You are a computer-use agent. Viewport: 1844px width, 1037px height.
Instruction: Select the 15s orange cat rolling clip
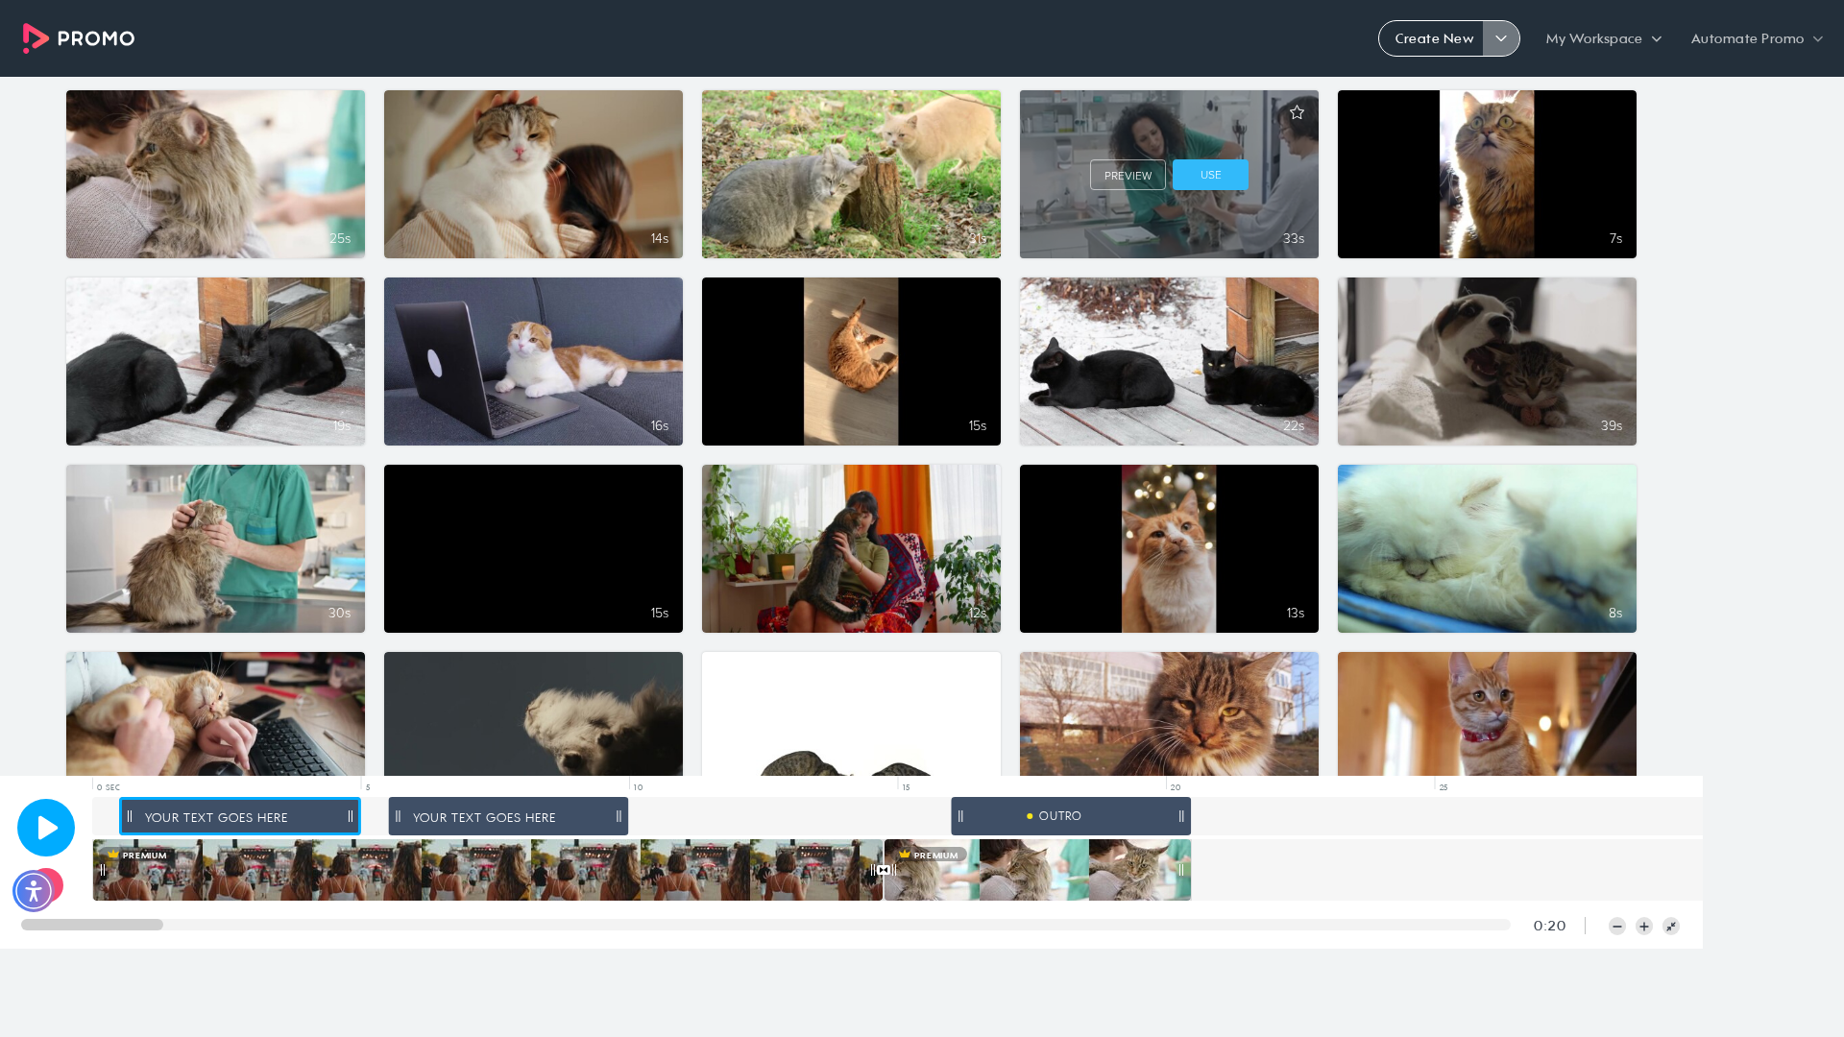coord(851,361)
